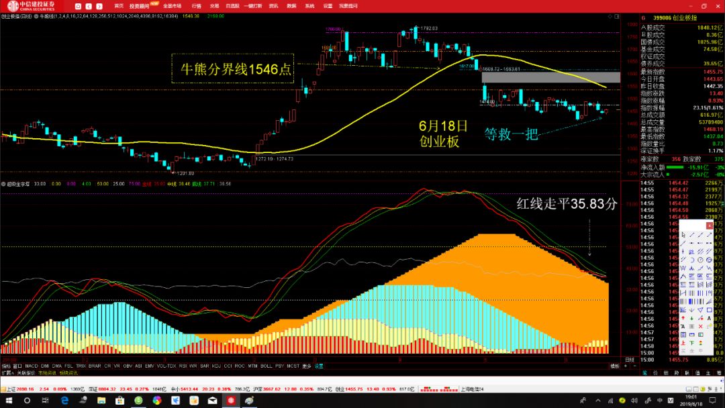Image resolution: width=725 pixels, height=408 pixels.
Task: Open Microsoft Edge from the taskbar
Action: 65,401
